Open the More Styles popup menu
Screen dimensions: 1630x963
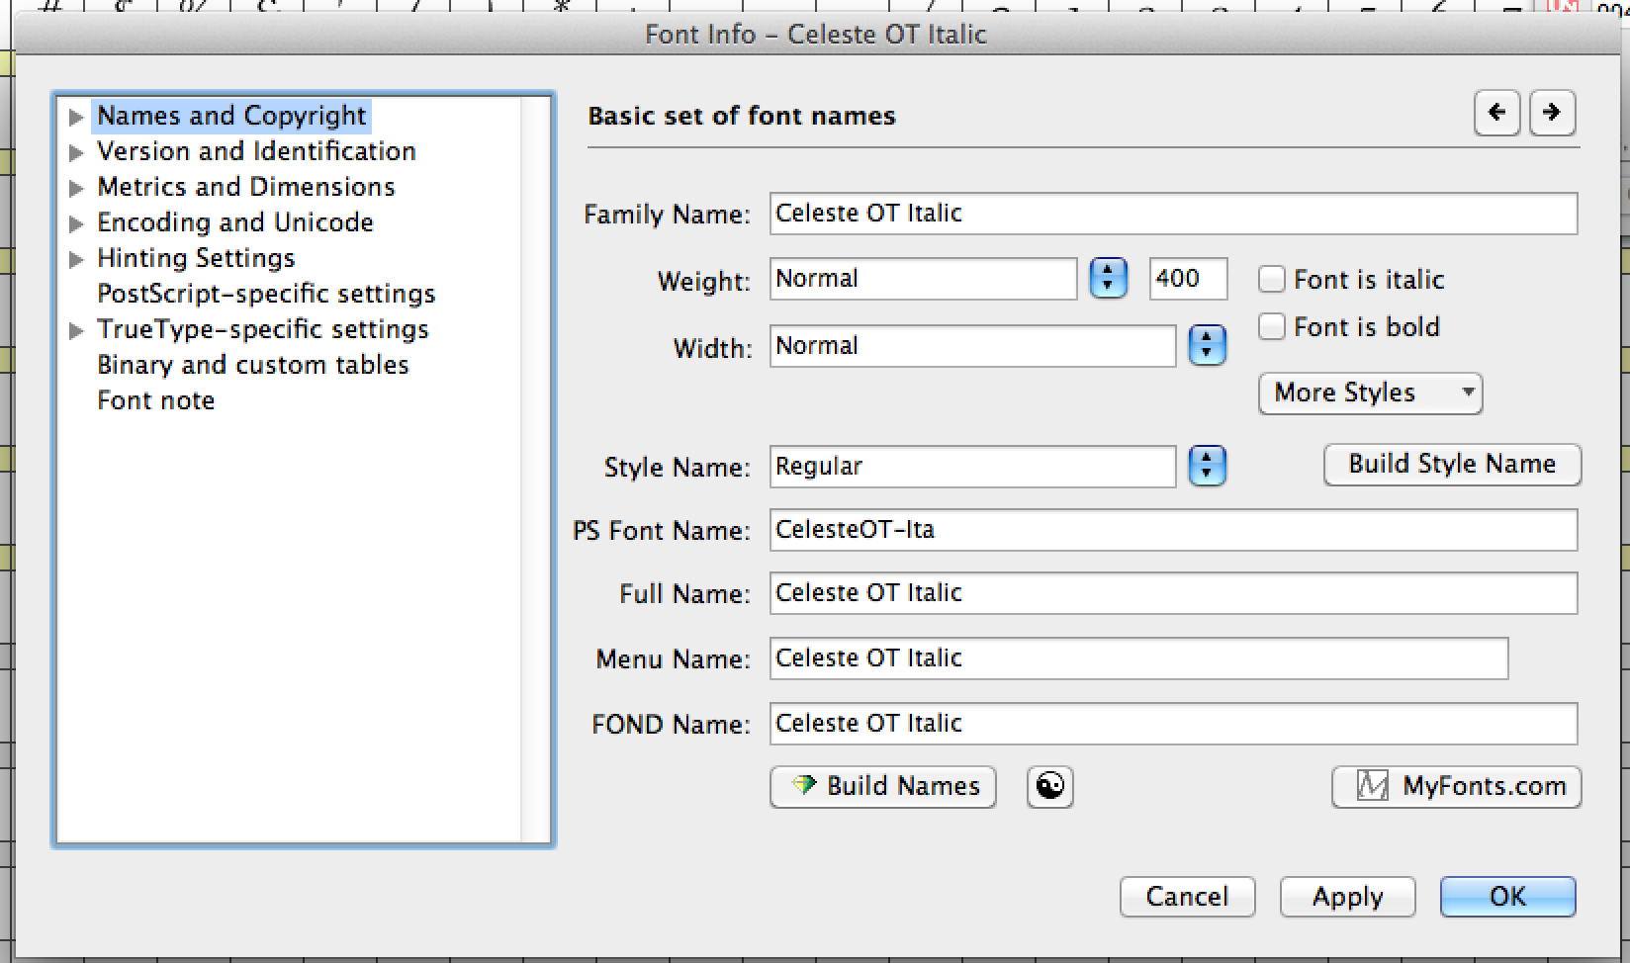click(x=1370, y=394)
